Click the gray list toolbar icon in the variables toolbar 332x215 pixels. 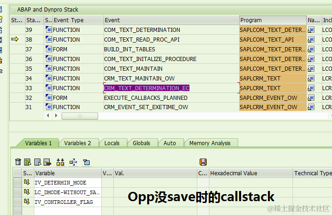(38, 162)
